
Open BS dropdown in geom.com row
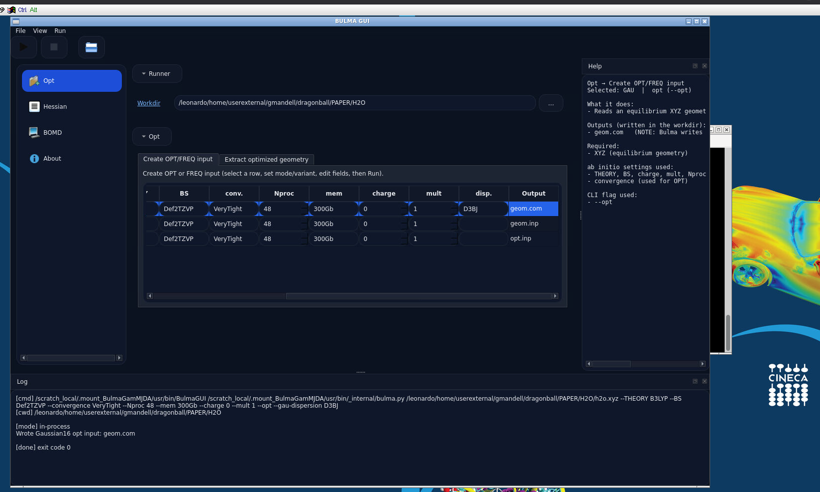pyautogui.click(x=184, y=209)
